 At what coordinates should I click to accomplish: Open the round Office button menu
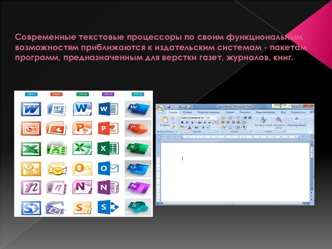click(161, 109)
